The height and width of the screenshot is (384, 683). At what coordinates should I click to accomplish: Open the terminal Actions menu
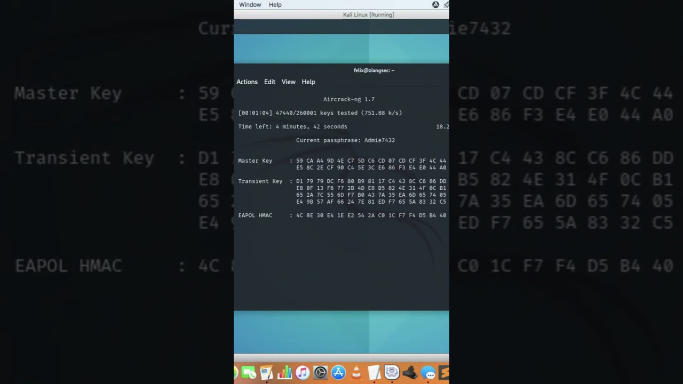(247, 82)
